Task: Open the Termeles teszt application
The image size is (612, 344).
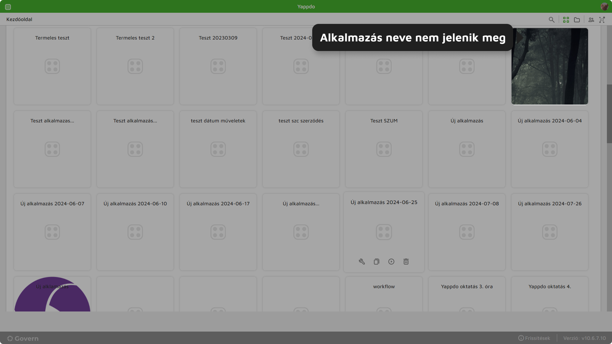Action: 52,66
